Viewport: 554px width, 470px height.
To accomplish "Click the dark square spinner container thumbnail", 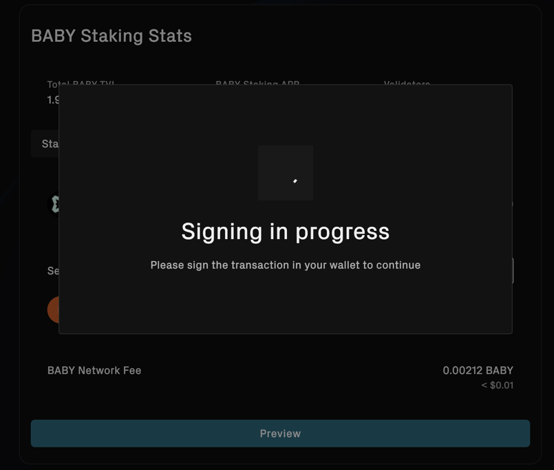I will 285,172.
